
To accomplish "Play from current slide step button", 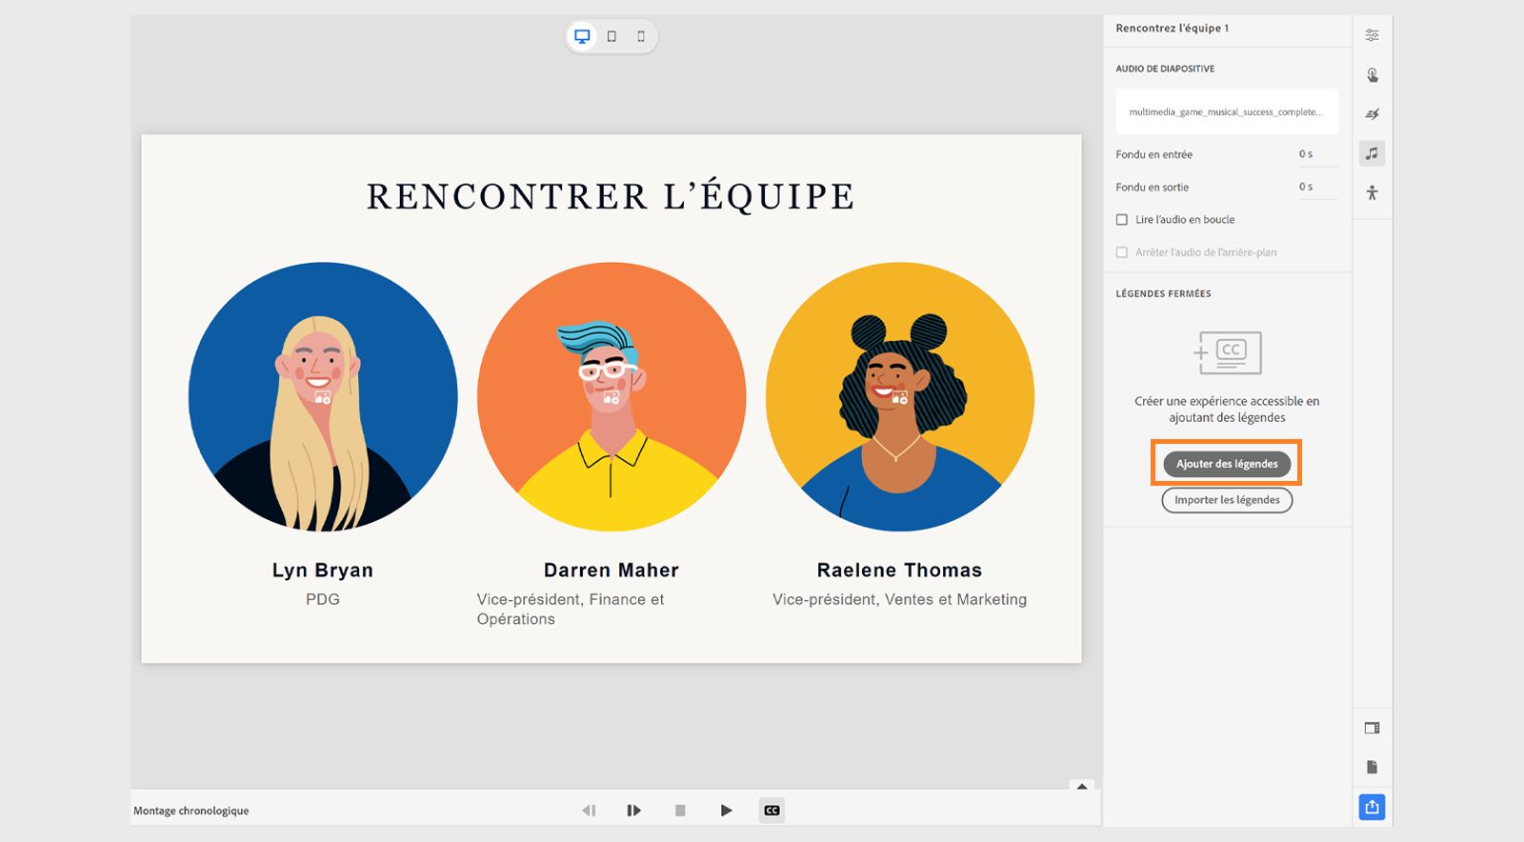I will pyautogui.click(x=633, y=811).
